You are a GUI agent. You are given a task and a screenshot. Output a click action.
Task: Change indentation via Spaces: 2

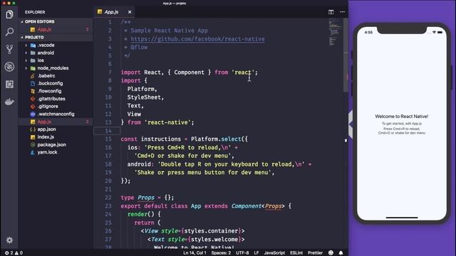click(x=221, y=253)
